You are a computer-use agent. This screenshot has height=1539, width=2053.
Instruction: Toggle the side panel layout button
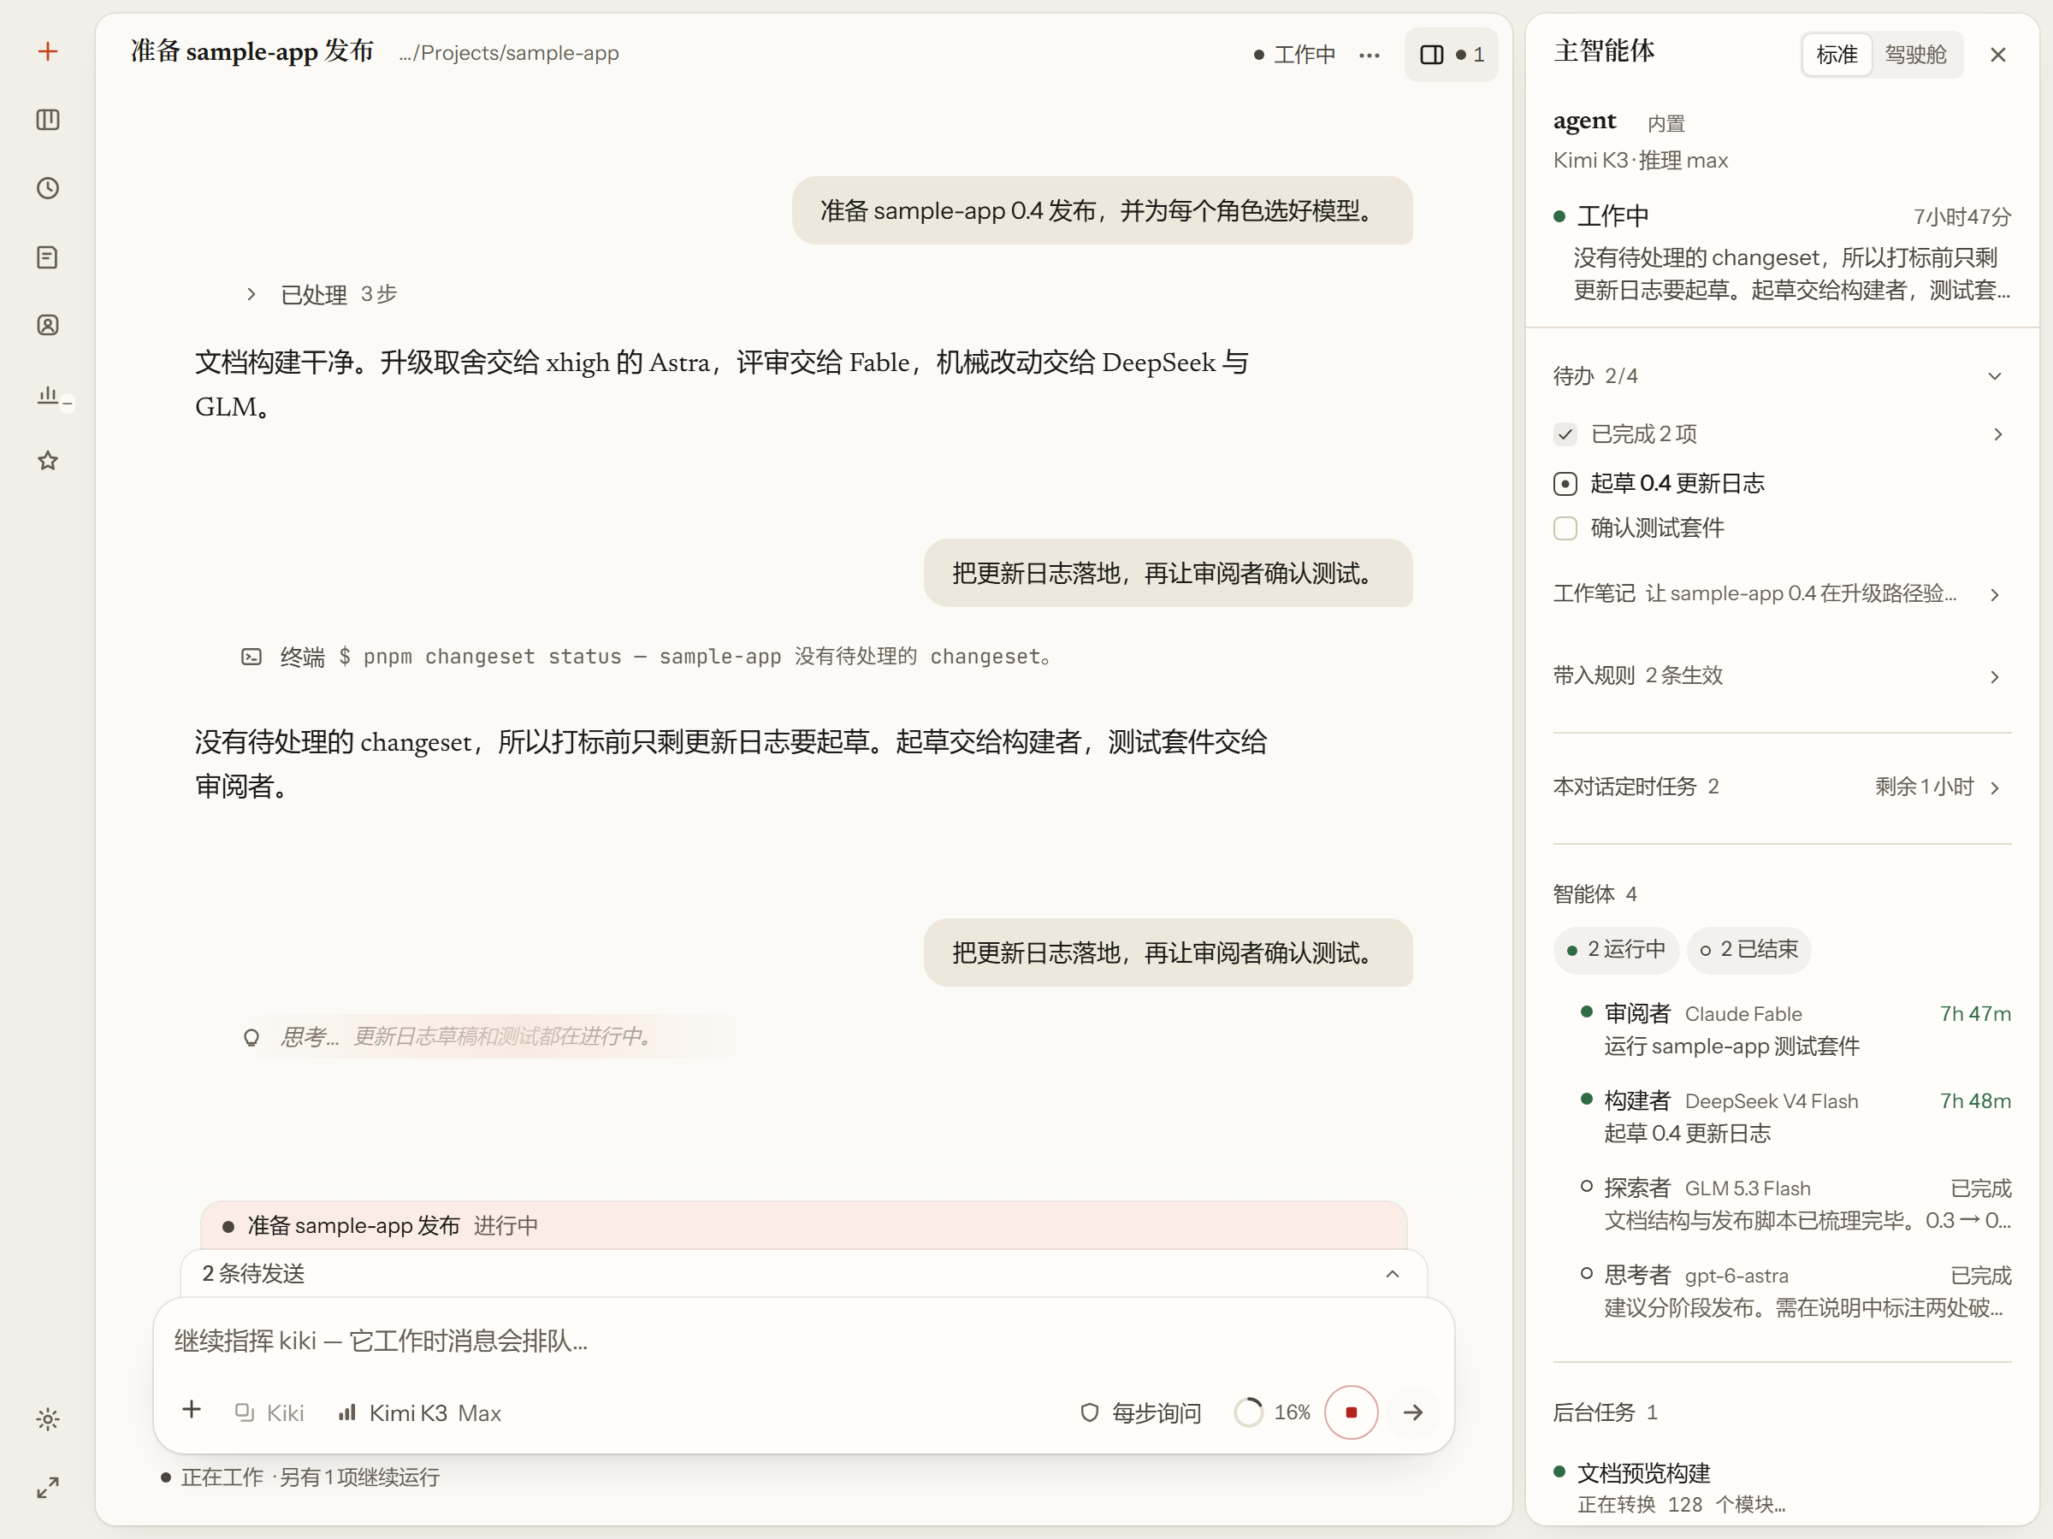coord(1451,55)
